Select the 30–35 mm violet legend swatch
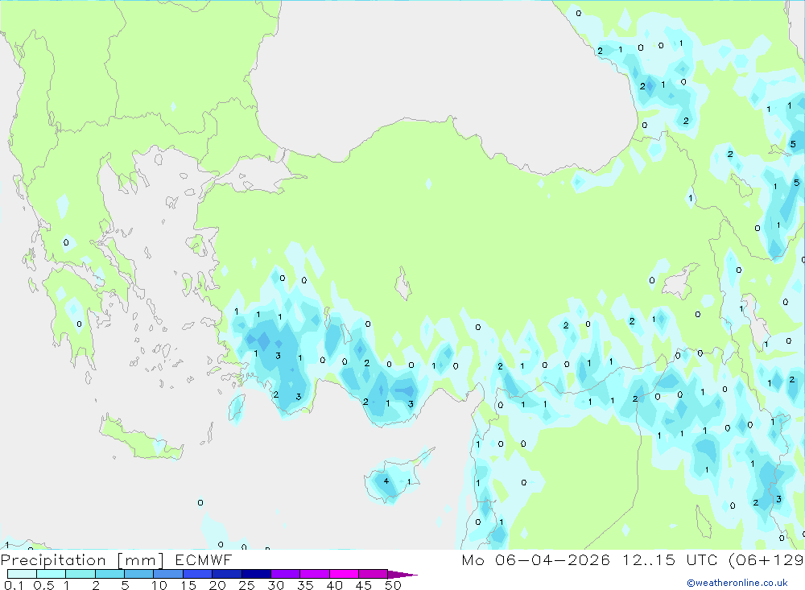Image resolution: width=805 pixels, height=590 pixels. click(286, 574)
